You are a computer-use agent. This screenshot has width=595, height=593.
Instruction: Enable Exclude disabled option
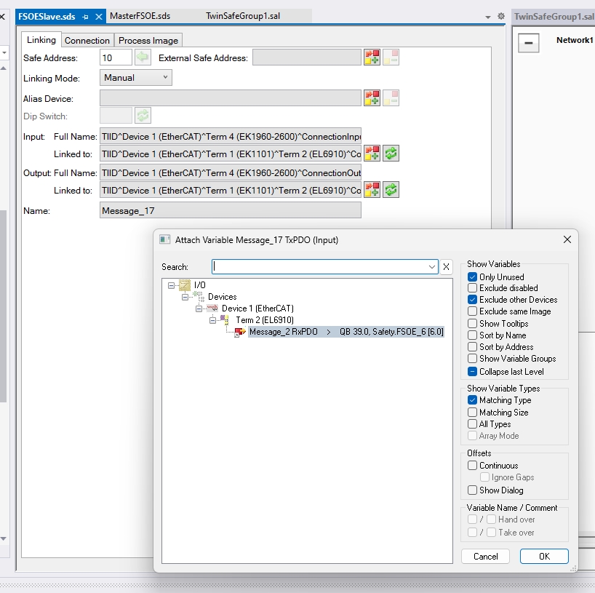click(473, 288)
